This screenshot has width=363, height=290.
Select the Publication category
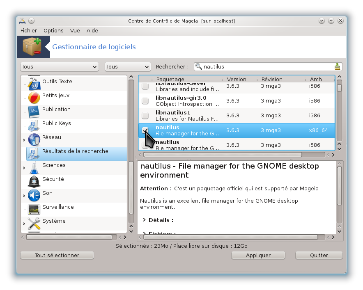click(76, 112)
